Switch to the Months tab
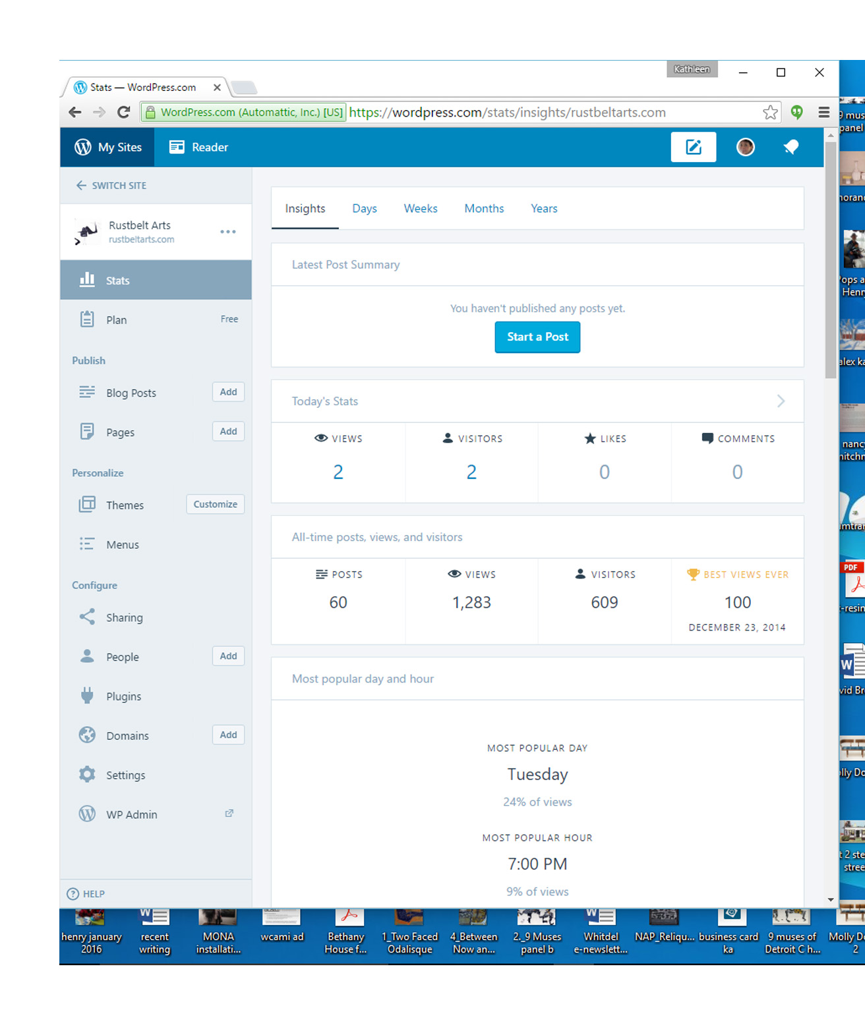This screenshot has height=1012, width=865. tap(484, 209)
